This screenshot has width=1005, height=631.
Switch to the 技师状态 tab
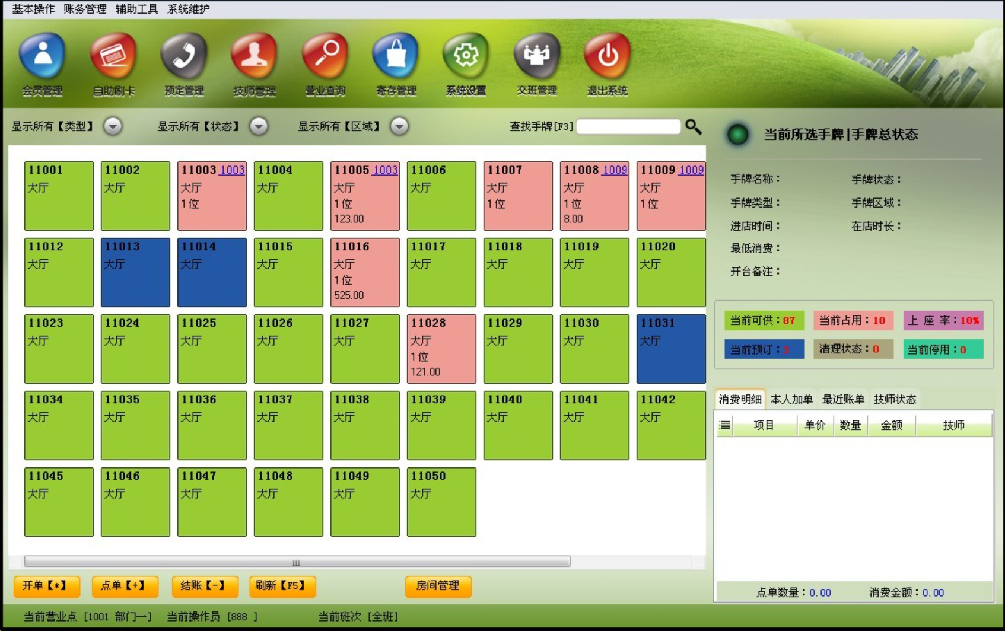[x=895, y=399]
